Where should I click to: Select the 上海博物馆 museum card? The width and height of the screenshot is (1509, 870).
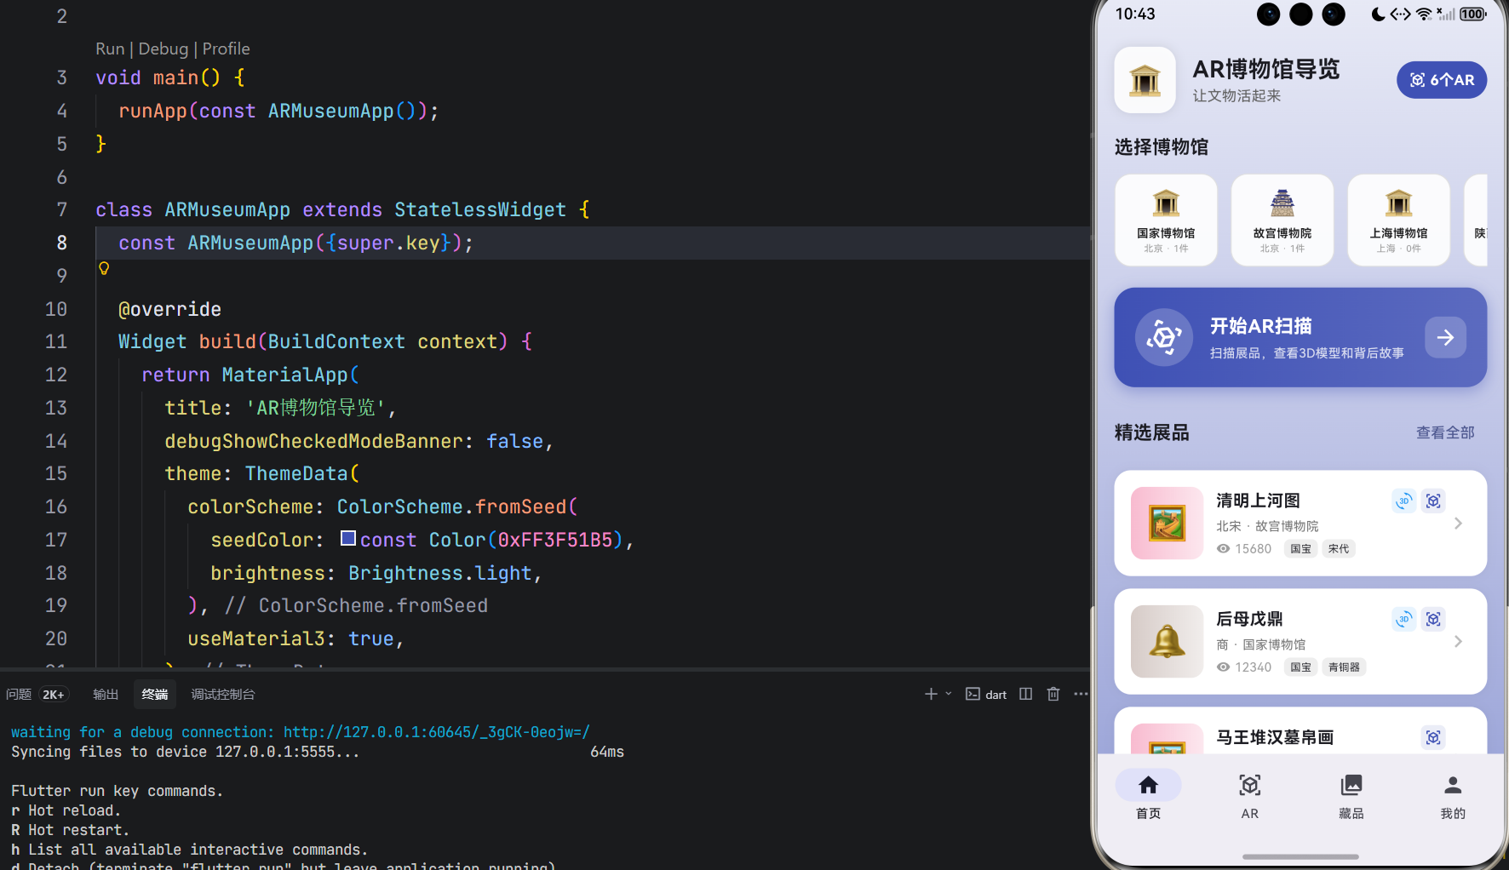pos(1398,220)
